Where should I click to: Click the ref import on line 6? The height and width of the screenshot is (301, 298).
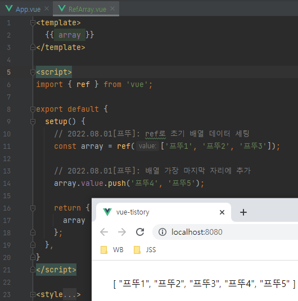(83, 84)
